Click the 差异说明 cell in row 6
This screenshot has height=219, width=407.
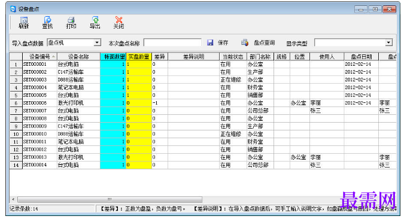(x=194, y=103)
